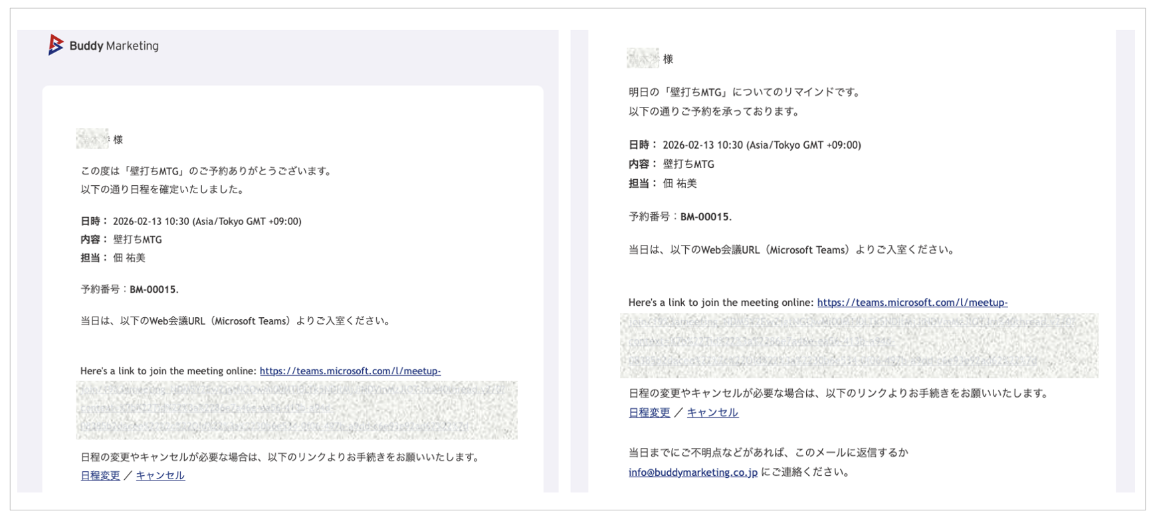
Task: Click 日程変更 link in booking confirmation email
Action: [100, 476]
